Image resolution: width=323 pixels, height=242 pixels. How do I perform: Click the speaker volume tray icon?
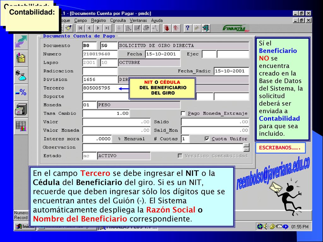point(266,226)
